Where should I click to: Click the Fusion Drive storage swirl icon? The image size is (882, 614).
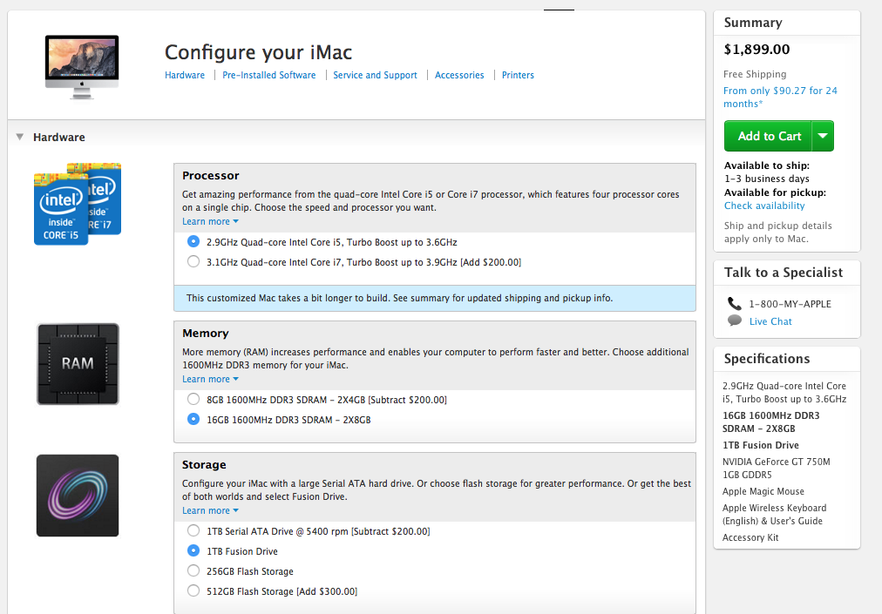point(78,496)
